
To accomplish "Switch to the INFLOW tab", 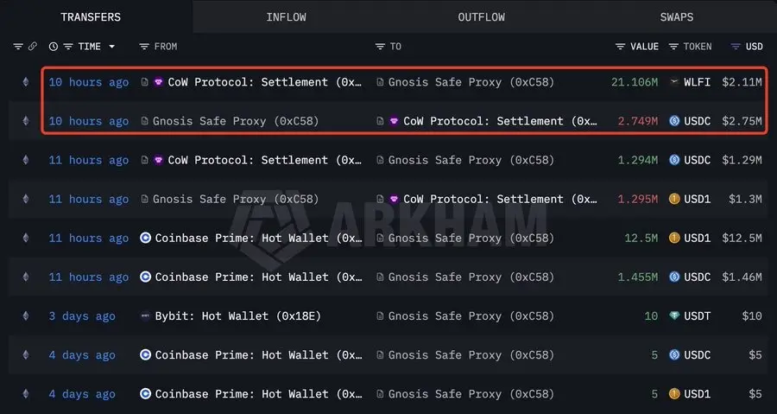I will tap(286, 17).
